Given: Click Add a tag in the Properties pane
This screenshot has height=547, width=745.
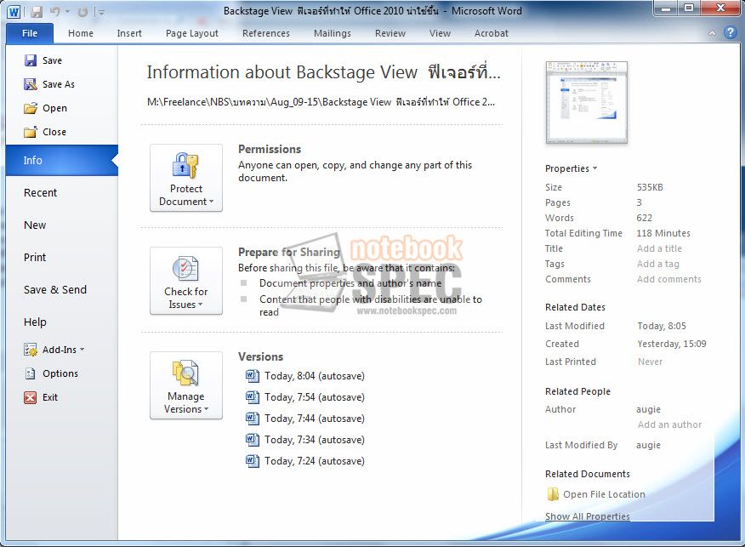Looking at the screenshot, I should tap(657, 264).
